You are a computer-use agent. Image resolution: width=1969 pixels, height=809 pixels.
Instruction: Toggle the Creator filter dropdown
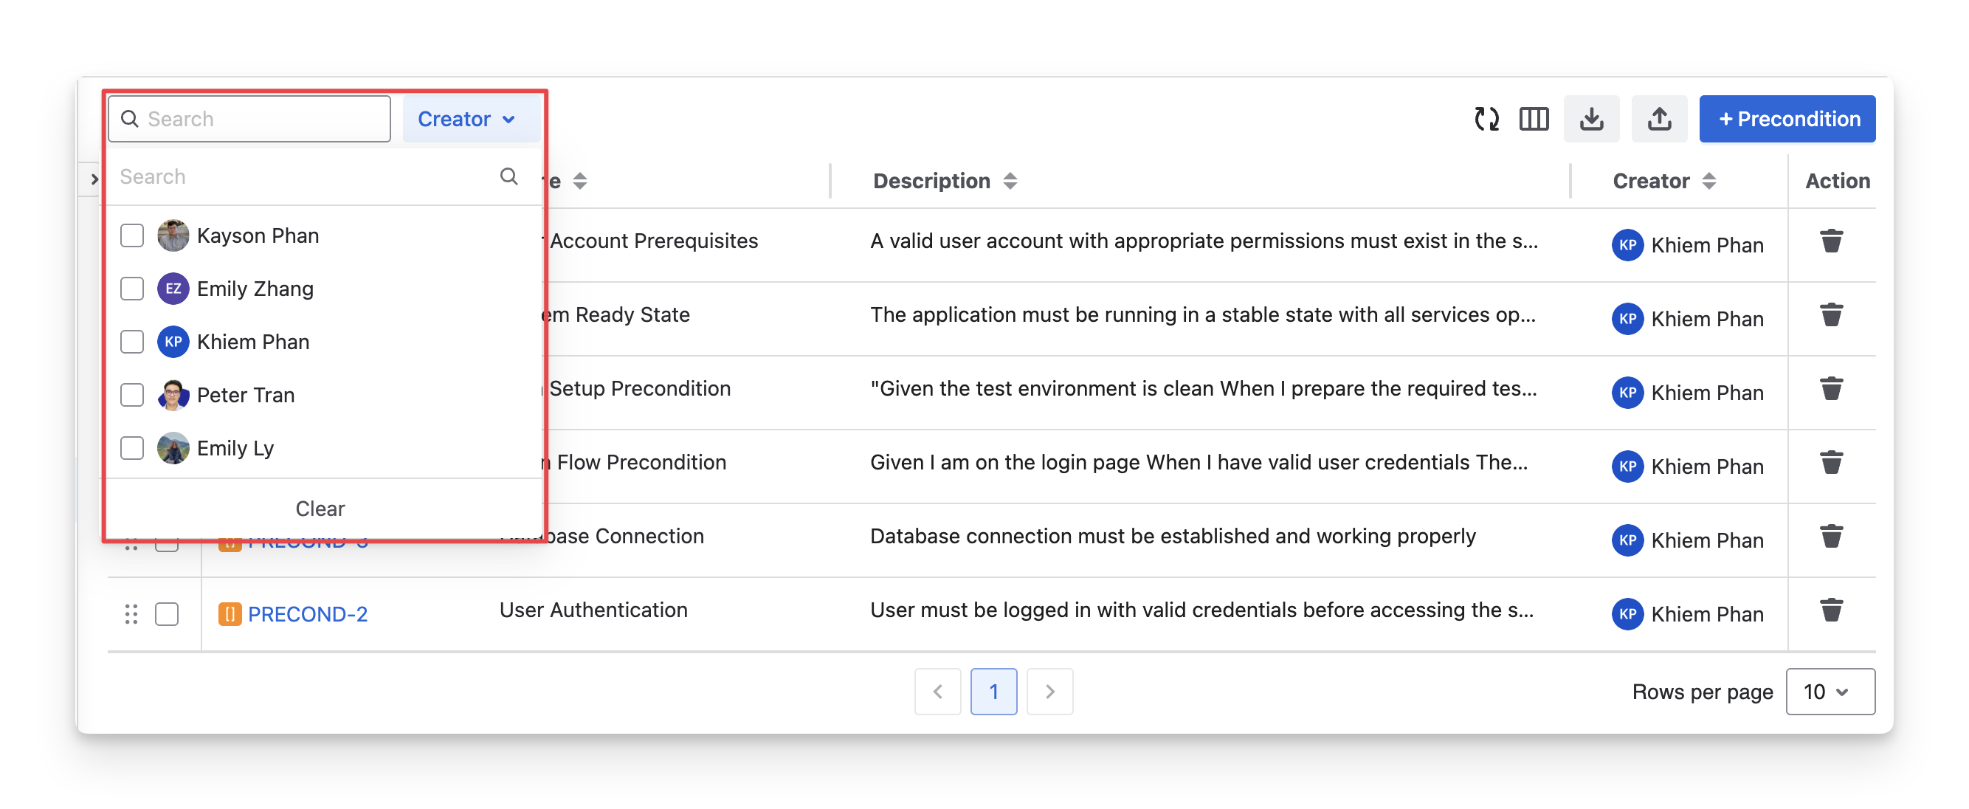tap(466, 120)
